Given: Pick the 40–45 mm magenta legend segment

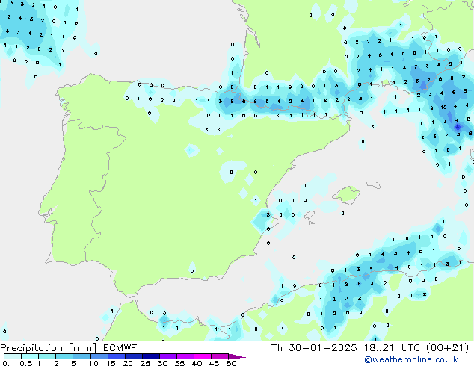Looking at the screenshot, I should click(203, 356).
